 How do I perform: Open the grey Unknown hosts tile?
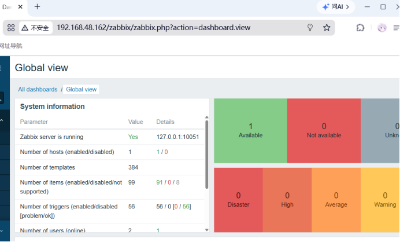click(380, 131)
